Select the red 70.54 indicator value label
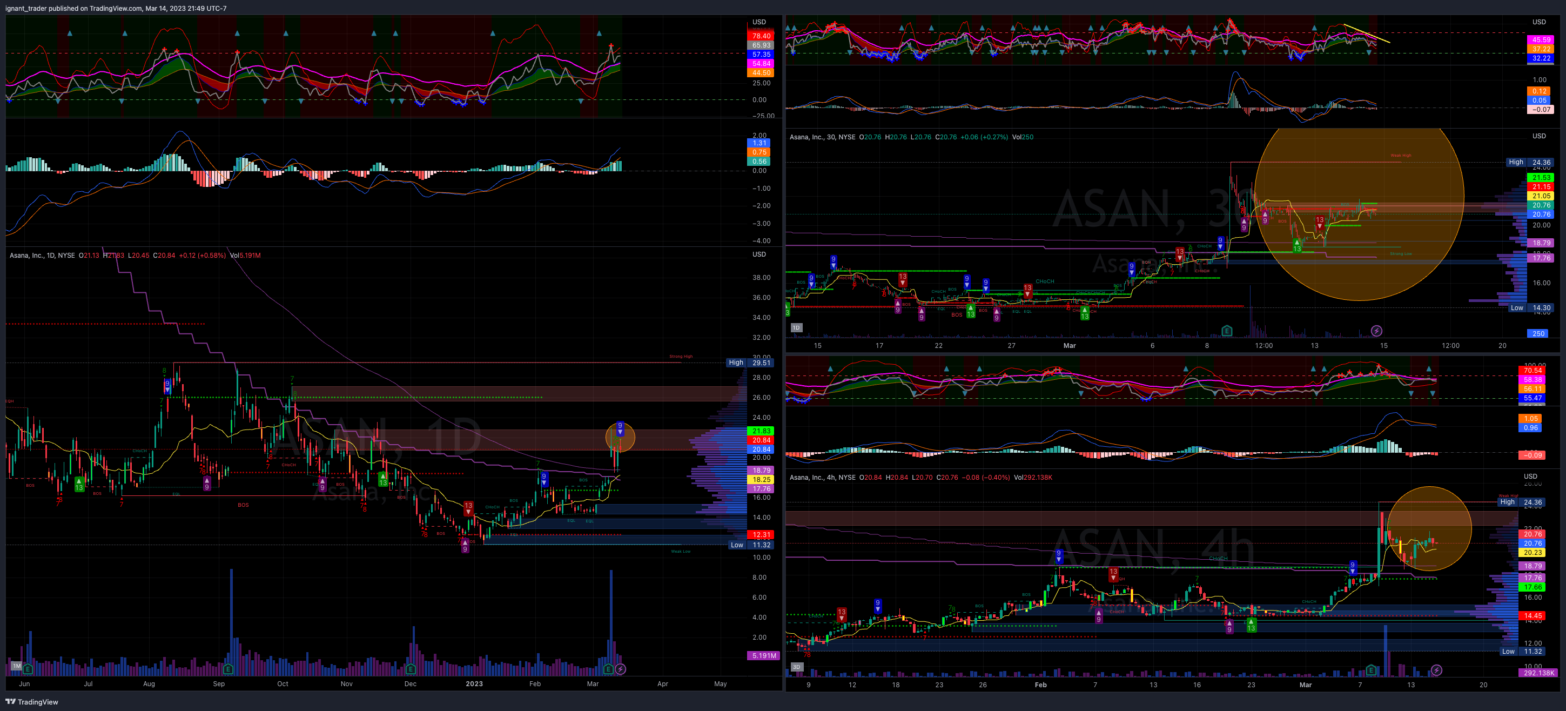This screenshot has height=711, width=1566. pos(1532,371)
